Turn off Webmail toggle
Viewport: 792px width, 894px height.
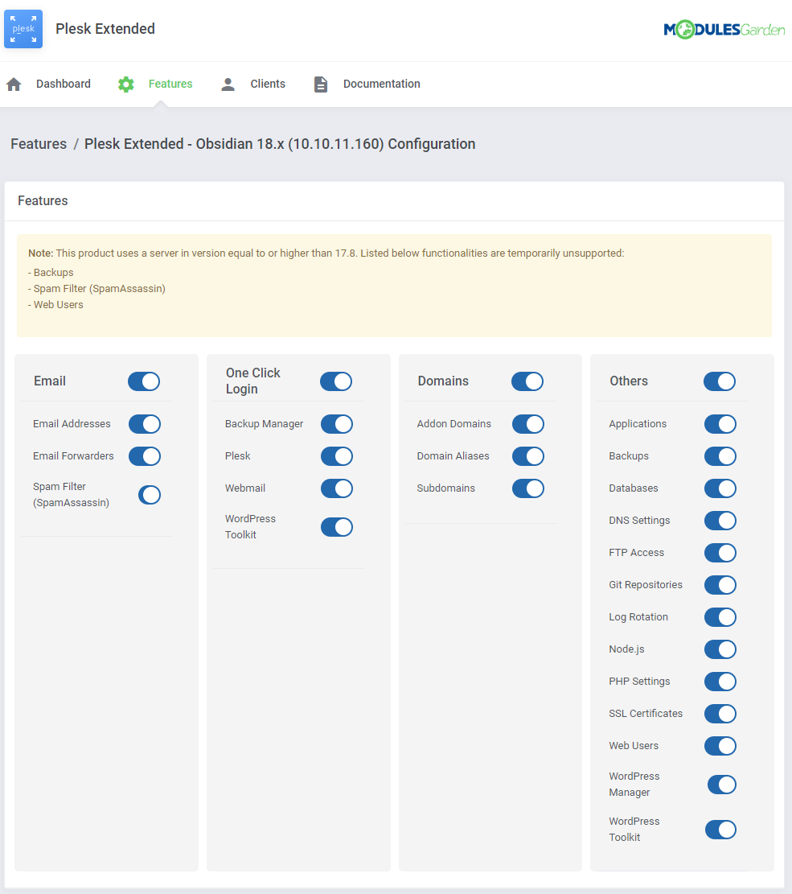point(337,488)
